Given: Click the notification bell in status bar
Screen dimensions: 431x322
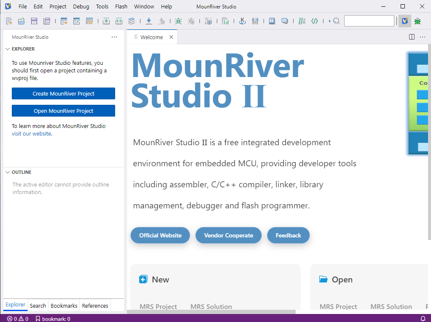Looking at the screenshot, I should [x=423, y=319].
